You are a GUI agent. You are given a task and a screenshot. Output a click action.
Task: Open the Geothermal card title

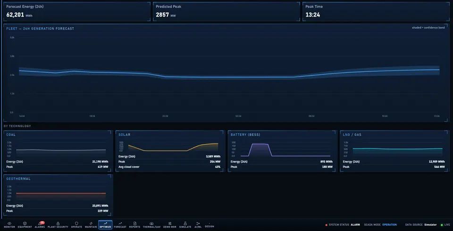[x=18, y=179]
